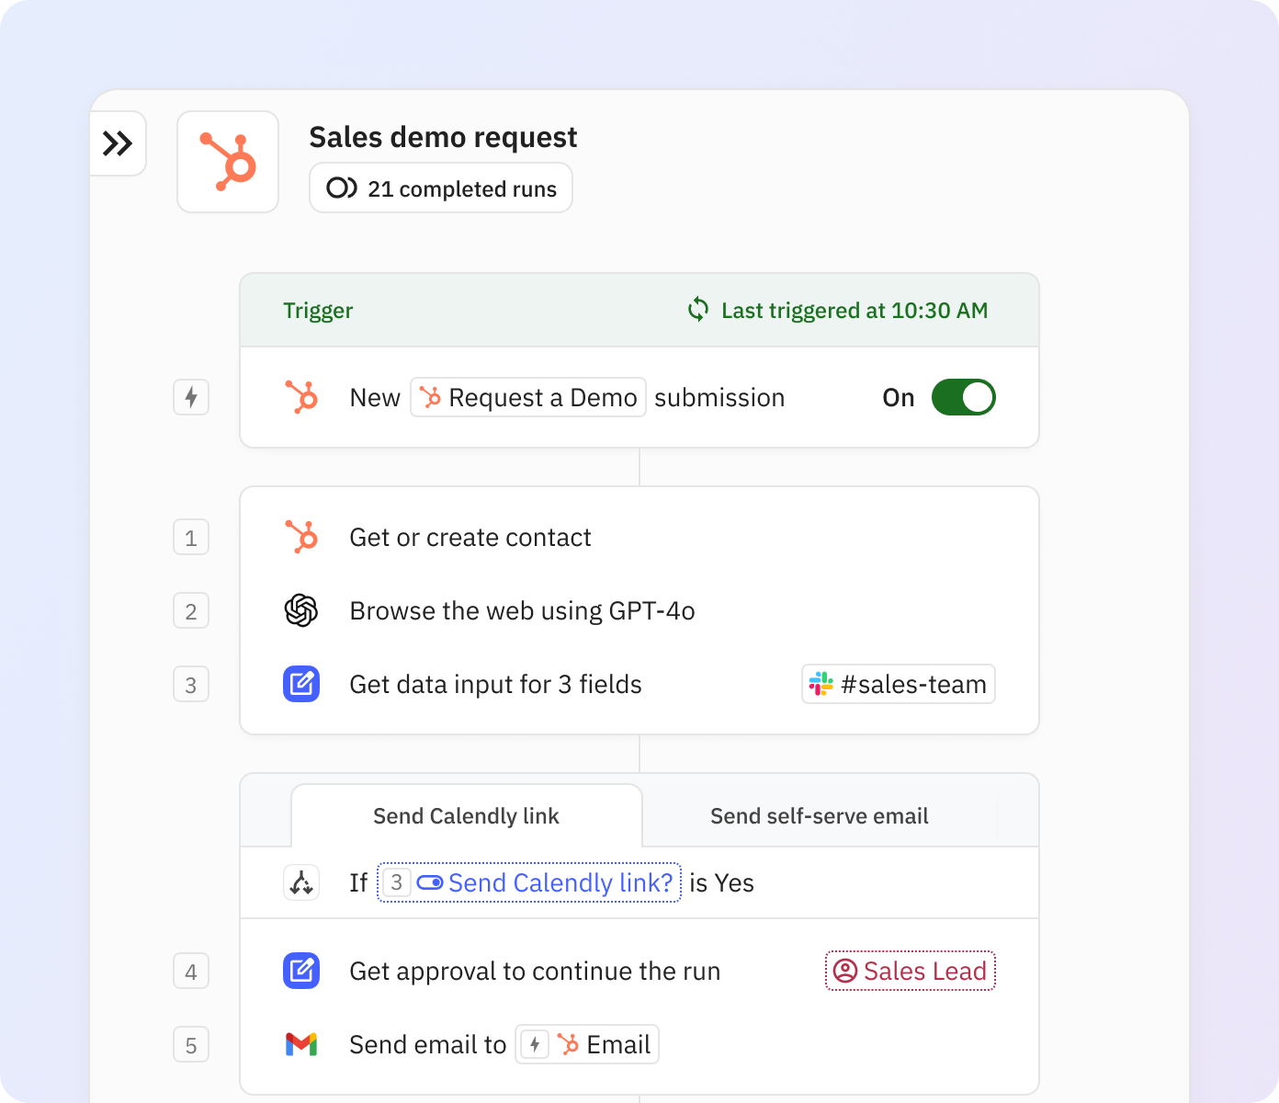Image resolution: width=1279 pixels, height=1103 pixels.
Task: Click the Request a Demo form chip
Action: [x=527, y=397]
